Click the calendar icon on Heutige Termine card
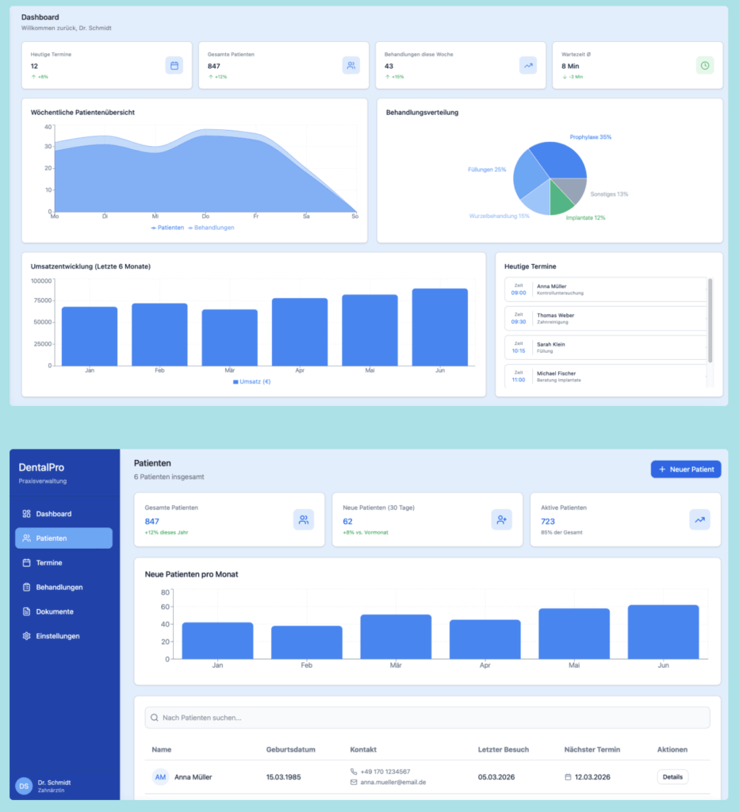 tap(174, 65)
